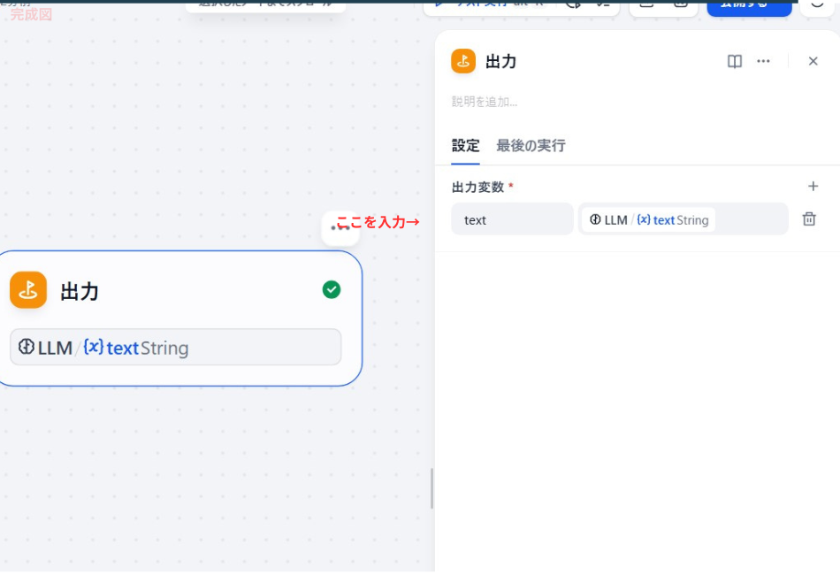This screenshot has height=575, width=840.
Task: Delete the text output variable with the trash icon
Action: (809, 218)
